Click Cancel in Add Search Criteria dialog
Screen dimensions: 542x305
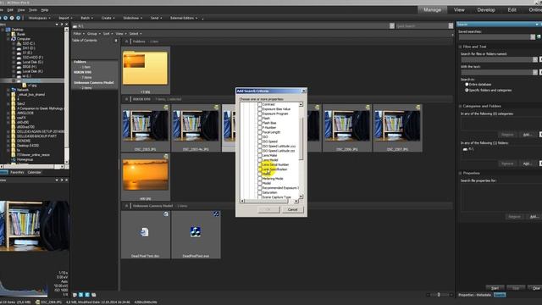(292, 209)
